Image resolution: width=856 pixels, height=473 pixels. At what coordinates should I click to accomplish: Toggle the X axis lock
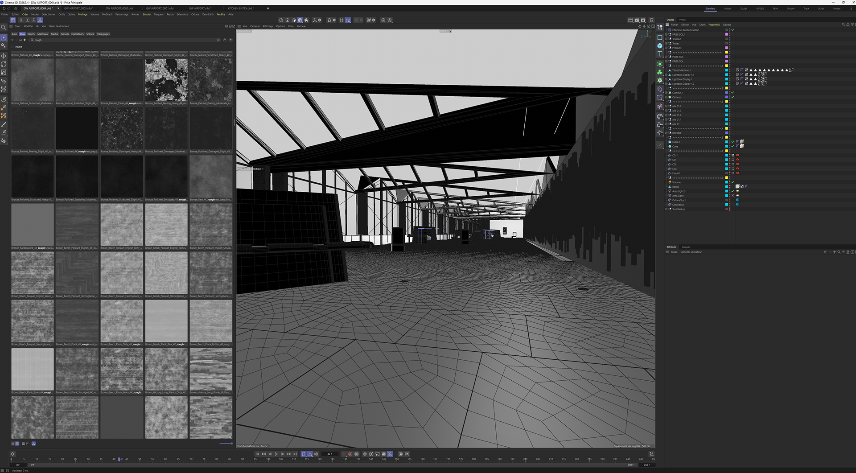click(21, 20)
